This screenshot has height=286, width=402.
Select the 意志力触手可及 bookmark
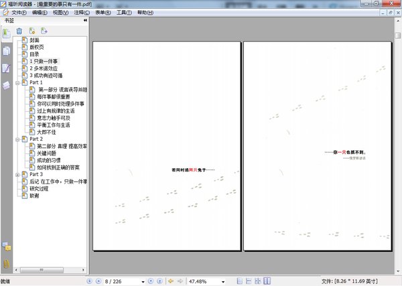coord(54,118)
